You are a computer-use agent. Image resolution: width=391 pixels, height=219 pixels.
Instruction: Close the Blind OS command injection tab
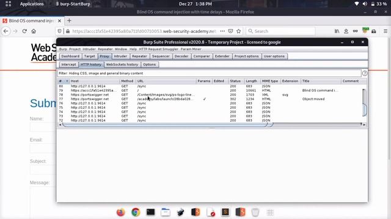tap(59, 21)
